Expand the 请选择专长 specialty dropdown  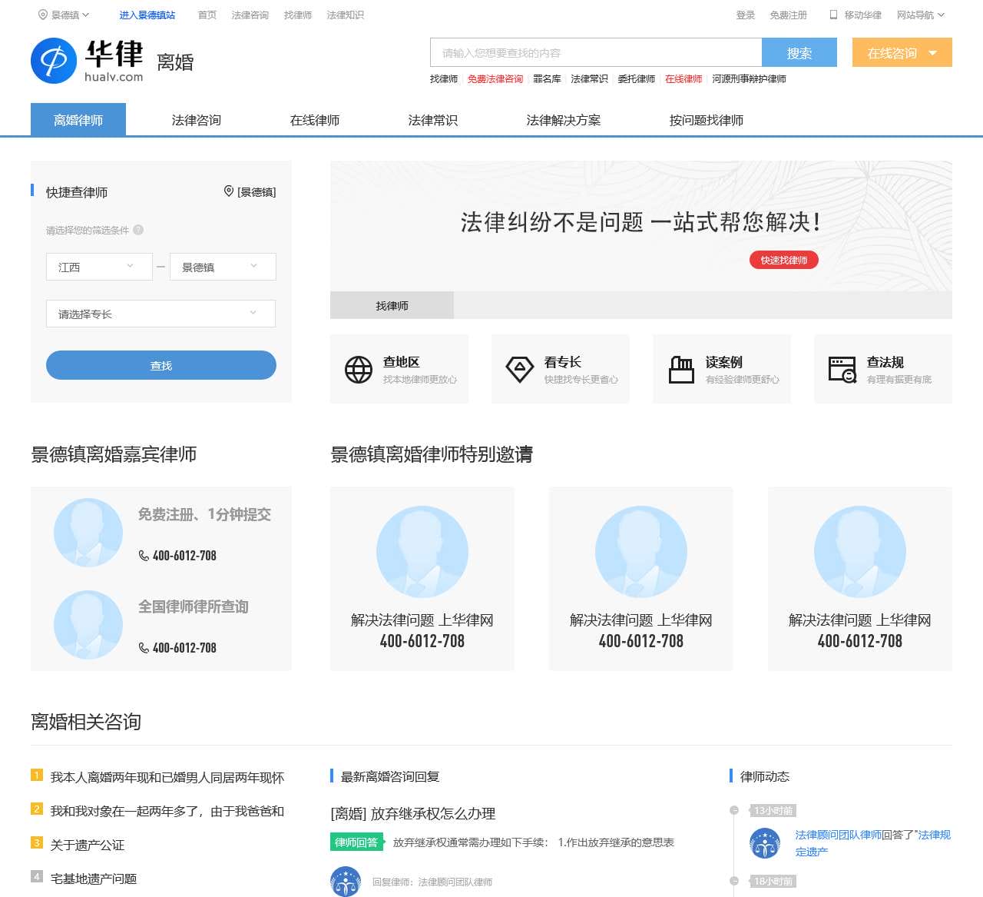click(161, 314)
